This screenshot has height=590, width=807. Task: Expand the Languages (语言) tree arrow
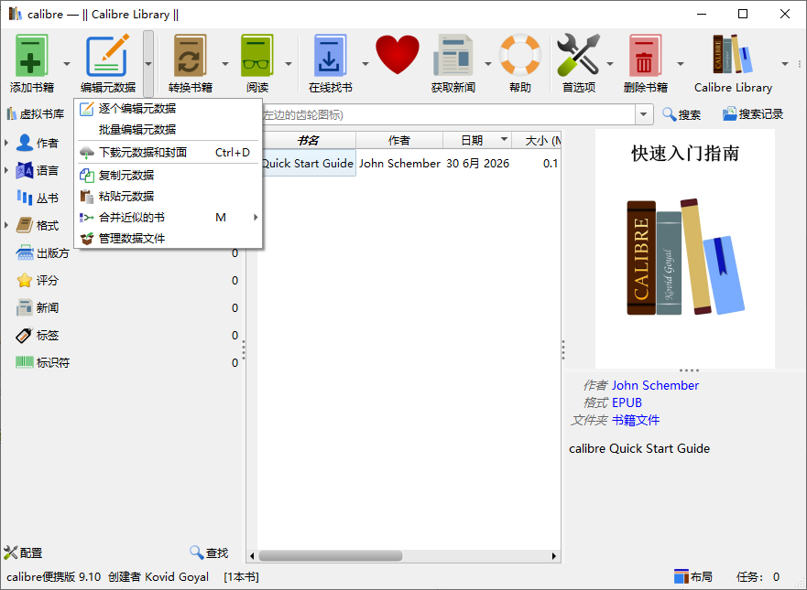pos(6,170)
